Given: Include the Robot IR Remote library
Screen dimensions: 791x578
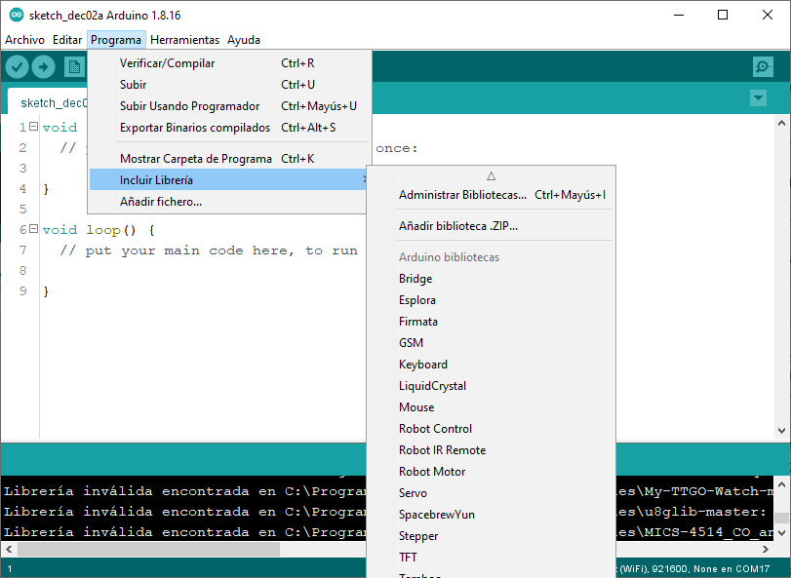Looking at the screenshot, I should pyautogui.click(x=492, y=450).
